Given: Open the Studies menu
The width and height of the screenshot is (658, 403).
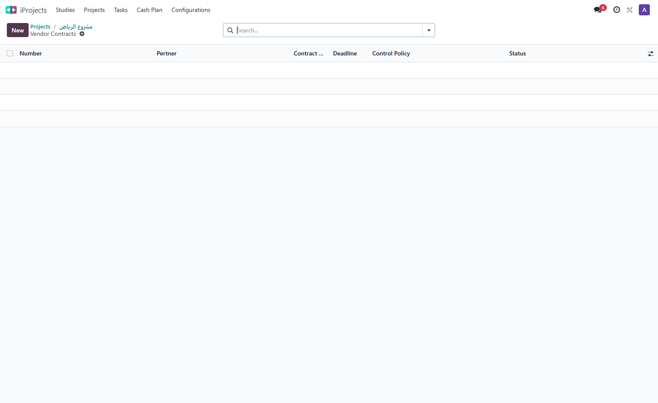Looking at the screenshot, I should [x=65, y=10].
